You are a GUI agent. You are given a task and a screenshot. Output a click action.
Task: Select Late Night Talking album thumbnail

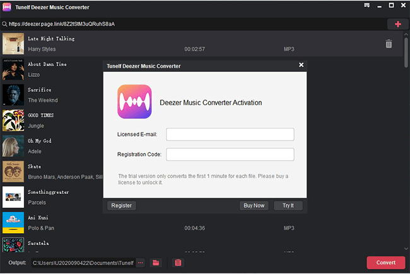tap(13, 43)
